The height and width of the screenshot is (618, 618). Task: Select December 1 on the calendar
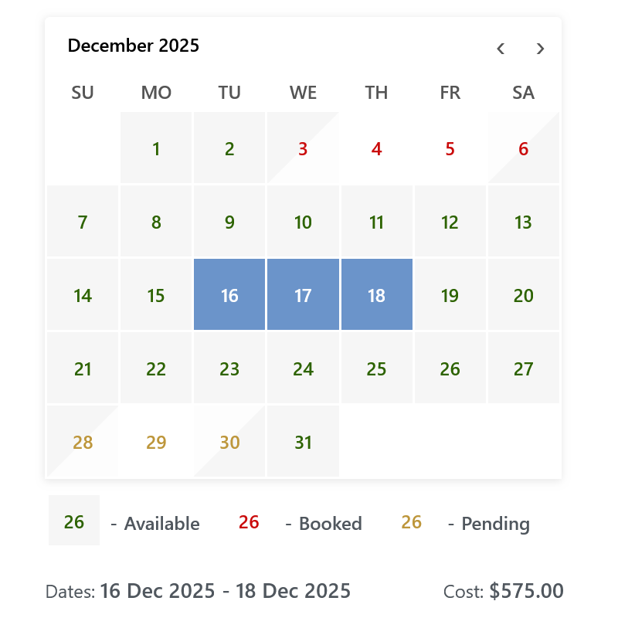156,148
